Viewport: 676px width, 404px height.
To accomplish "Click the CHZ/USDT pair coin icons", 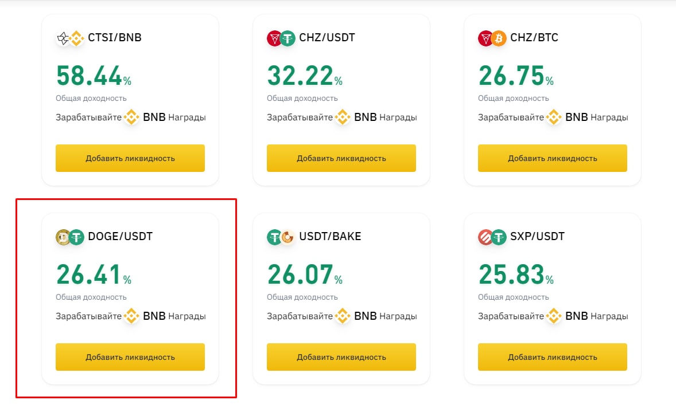I will (281, 38).
